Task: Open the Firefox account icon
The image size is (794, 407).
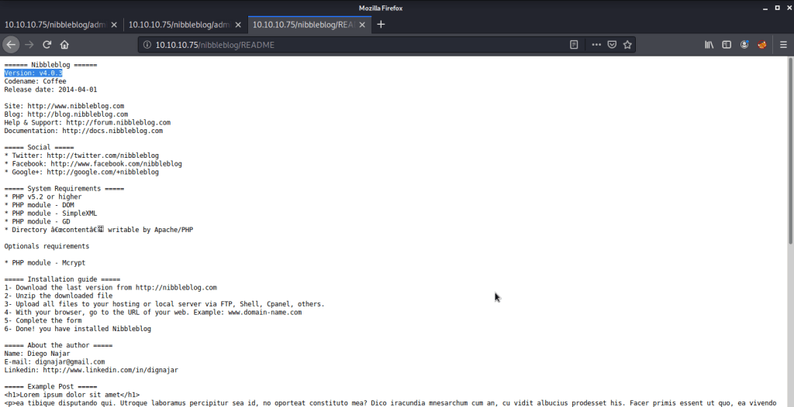Action: tap(744, 45)
